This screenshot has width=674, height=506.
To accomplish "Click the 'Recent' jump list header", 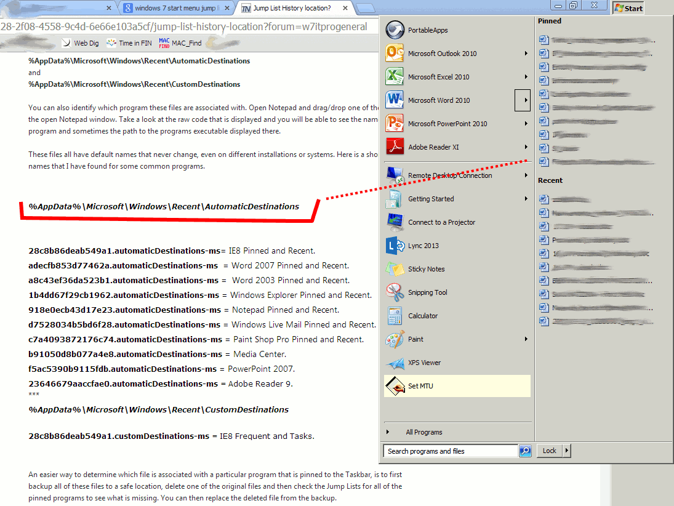I will pos(550,180).
